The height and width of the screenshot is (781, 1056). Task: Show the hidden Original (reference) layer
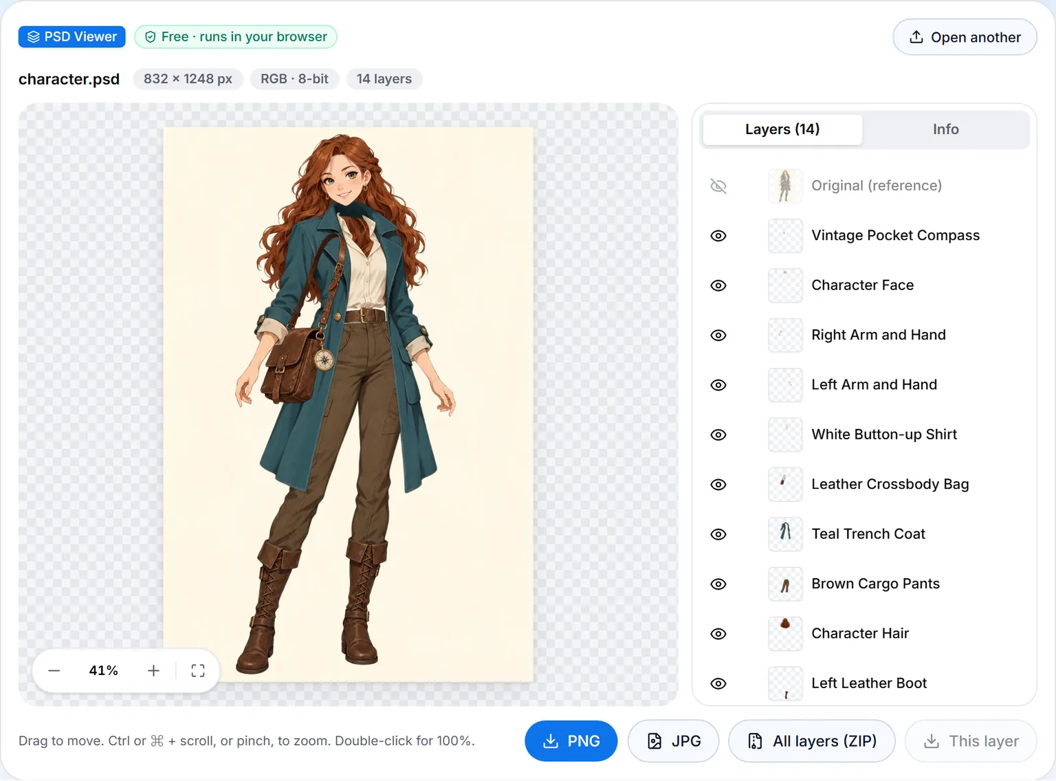pos(718,186)
